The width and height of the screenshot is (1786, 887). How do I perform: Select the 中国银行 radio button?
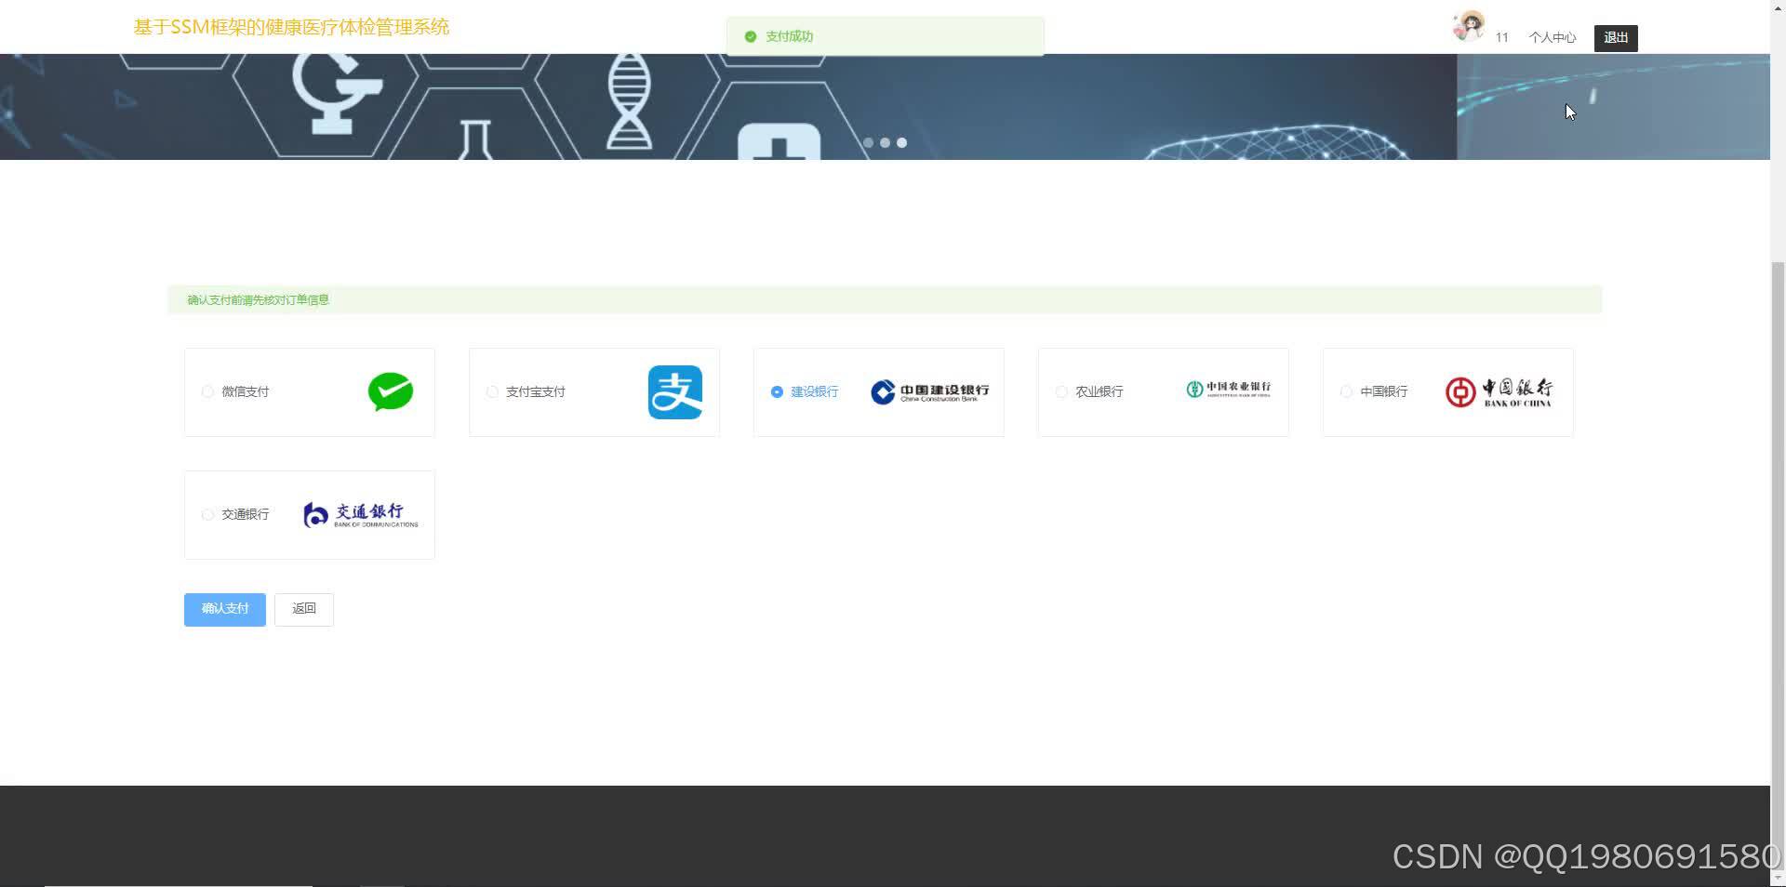pos(1346,391)
